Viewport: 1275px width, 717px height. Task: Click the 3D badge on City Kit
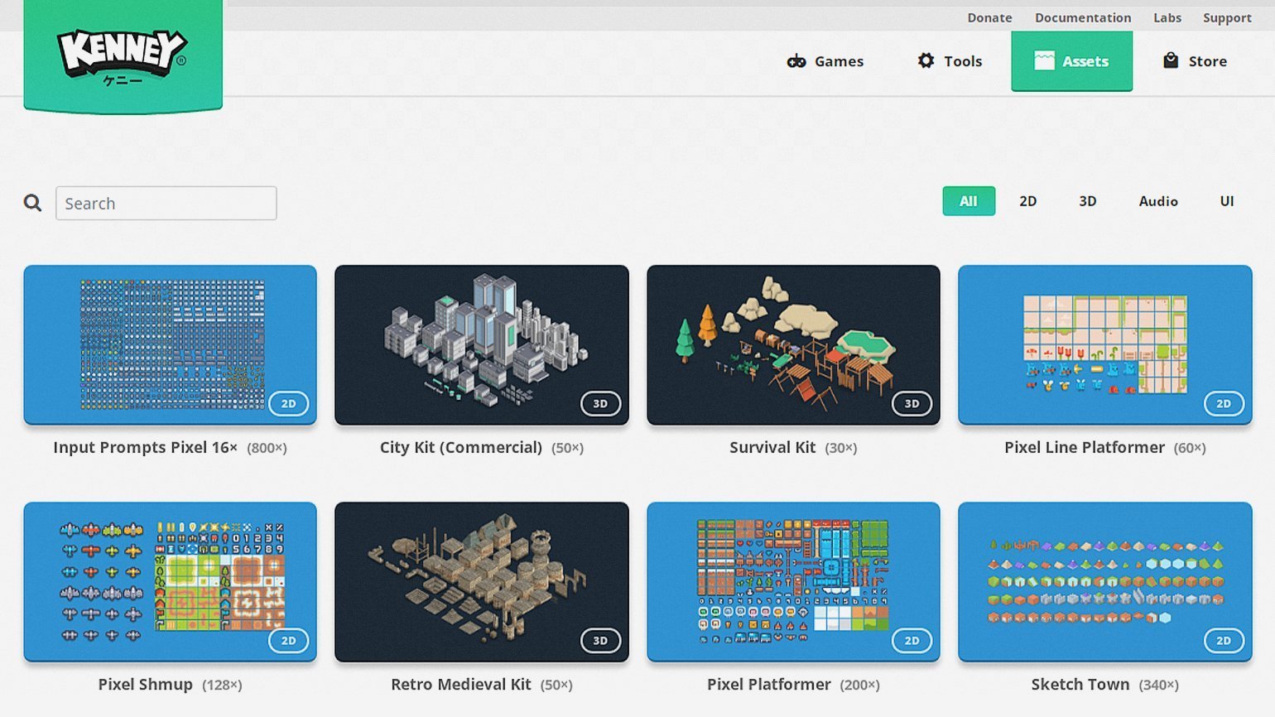pos(600,404)
